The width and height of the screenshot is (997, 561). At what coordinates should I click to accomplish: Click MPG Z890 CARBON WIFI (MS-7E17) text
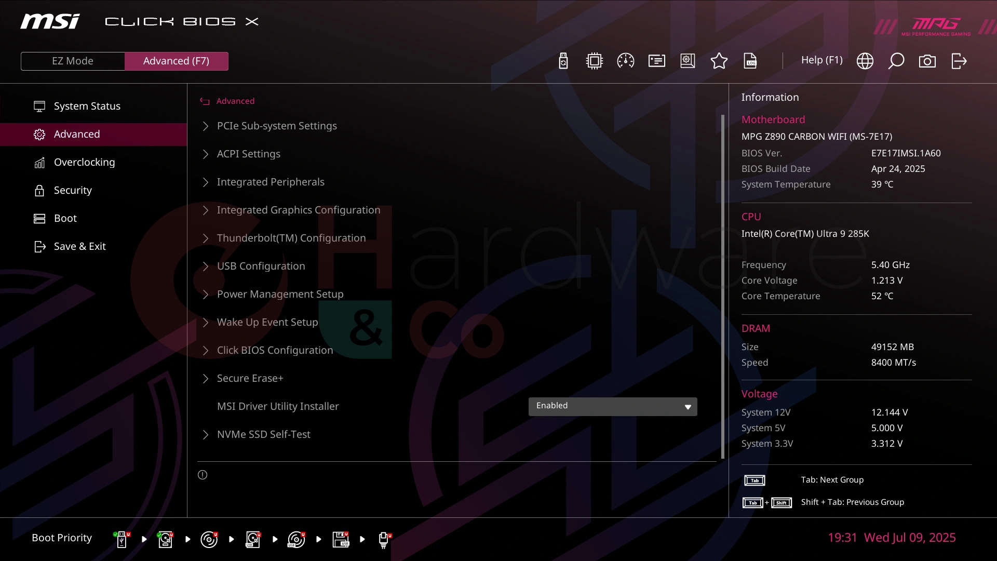pyautogui.click(x=817, y=137)
